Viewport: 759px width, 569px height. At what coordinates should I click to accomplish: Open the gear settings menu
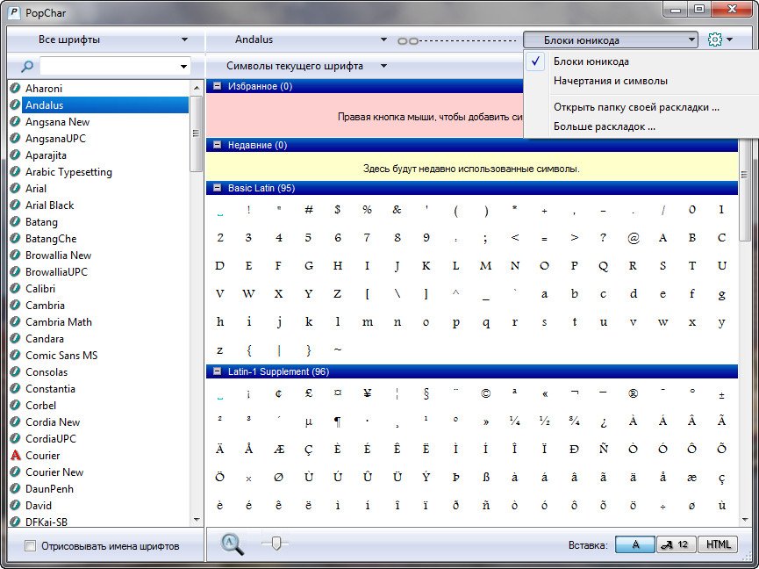coord(720,40)
